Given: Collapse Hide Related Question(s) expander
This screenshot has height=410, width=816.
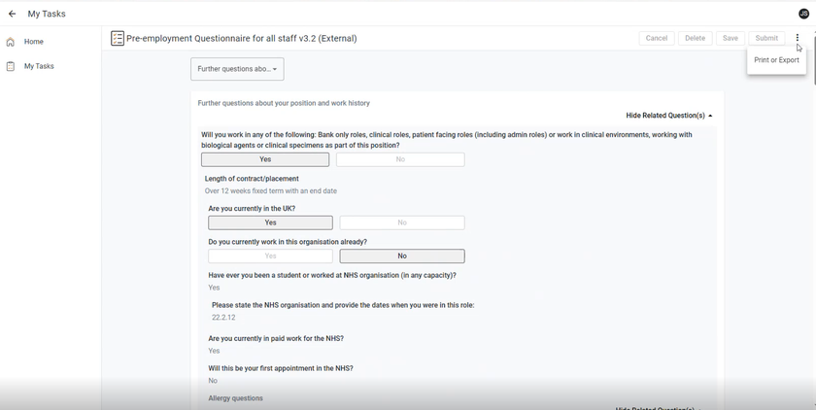Looking at the screenshot, I should (x=669, y=116).
